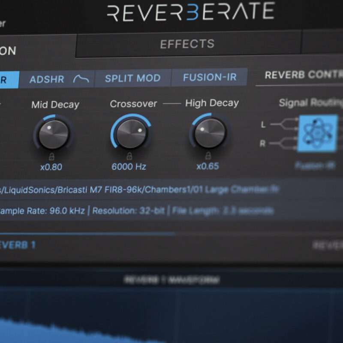Viewport: 343px width, 343px height.
Task: Toggle the lock under Crossover knob
Action: tap(129, 156)
